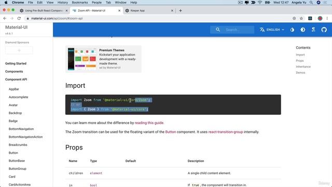The height and width of the screenshot is (187, 332).
Task: Switch to Using Pre-Built React Components tab
Action: (x=44, y=10)
